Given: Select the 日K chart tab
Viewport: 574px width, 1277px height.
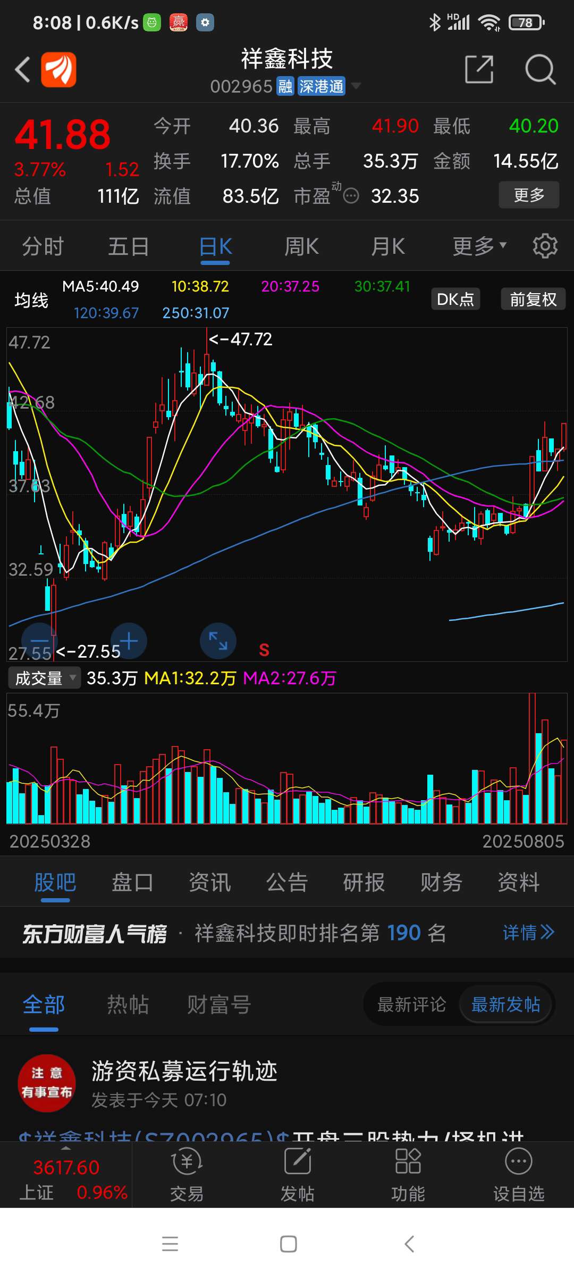Looking at the screenshot, I should 215,246.
